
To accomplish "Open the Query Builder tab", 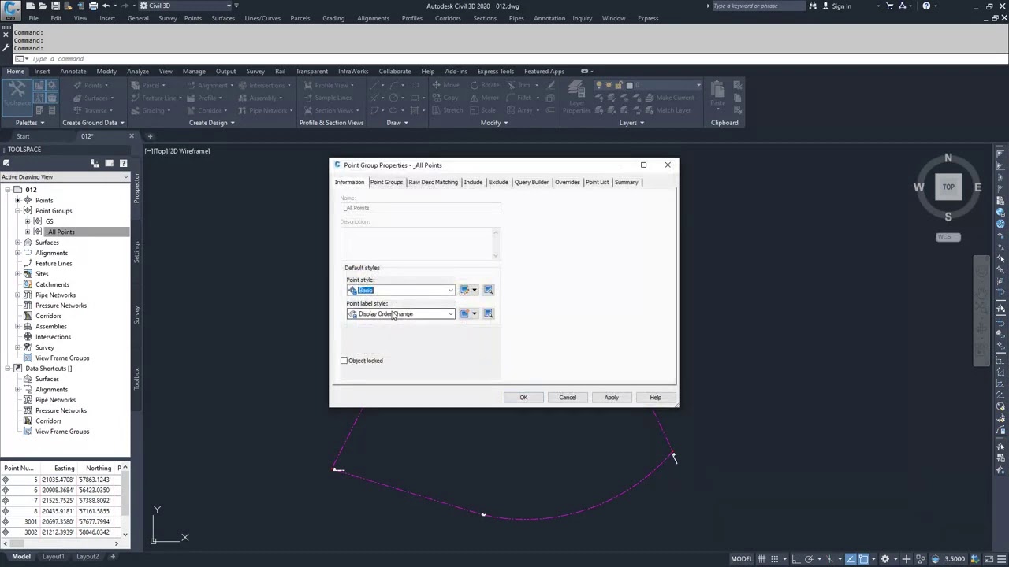I will [531, 182].
